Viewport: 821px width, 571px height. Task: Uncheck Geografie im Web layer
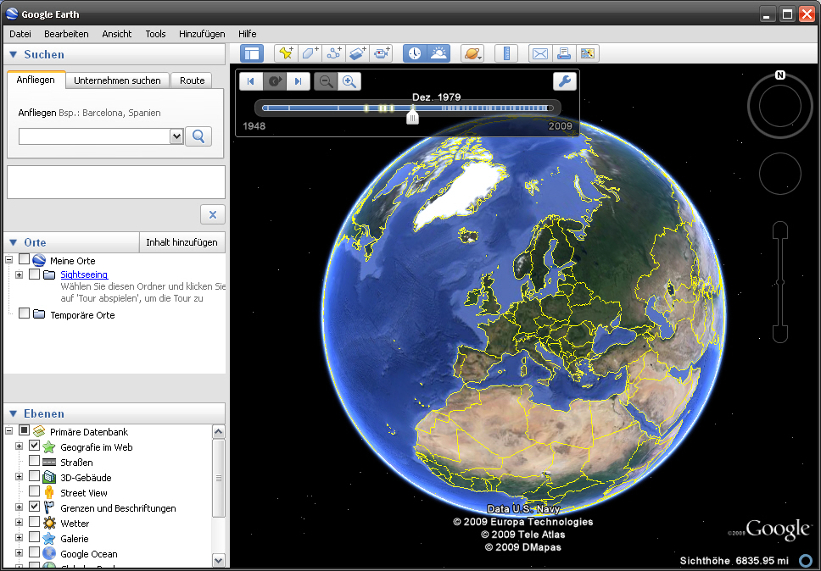(34, 446)
